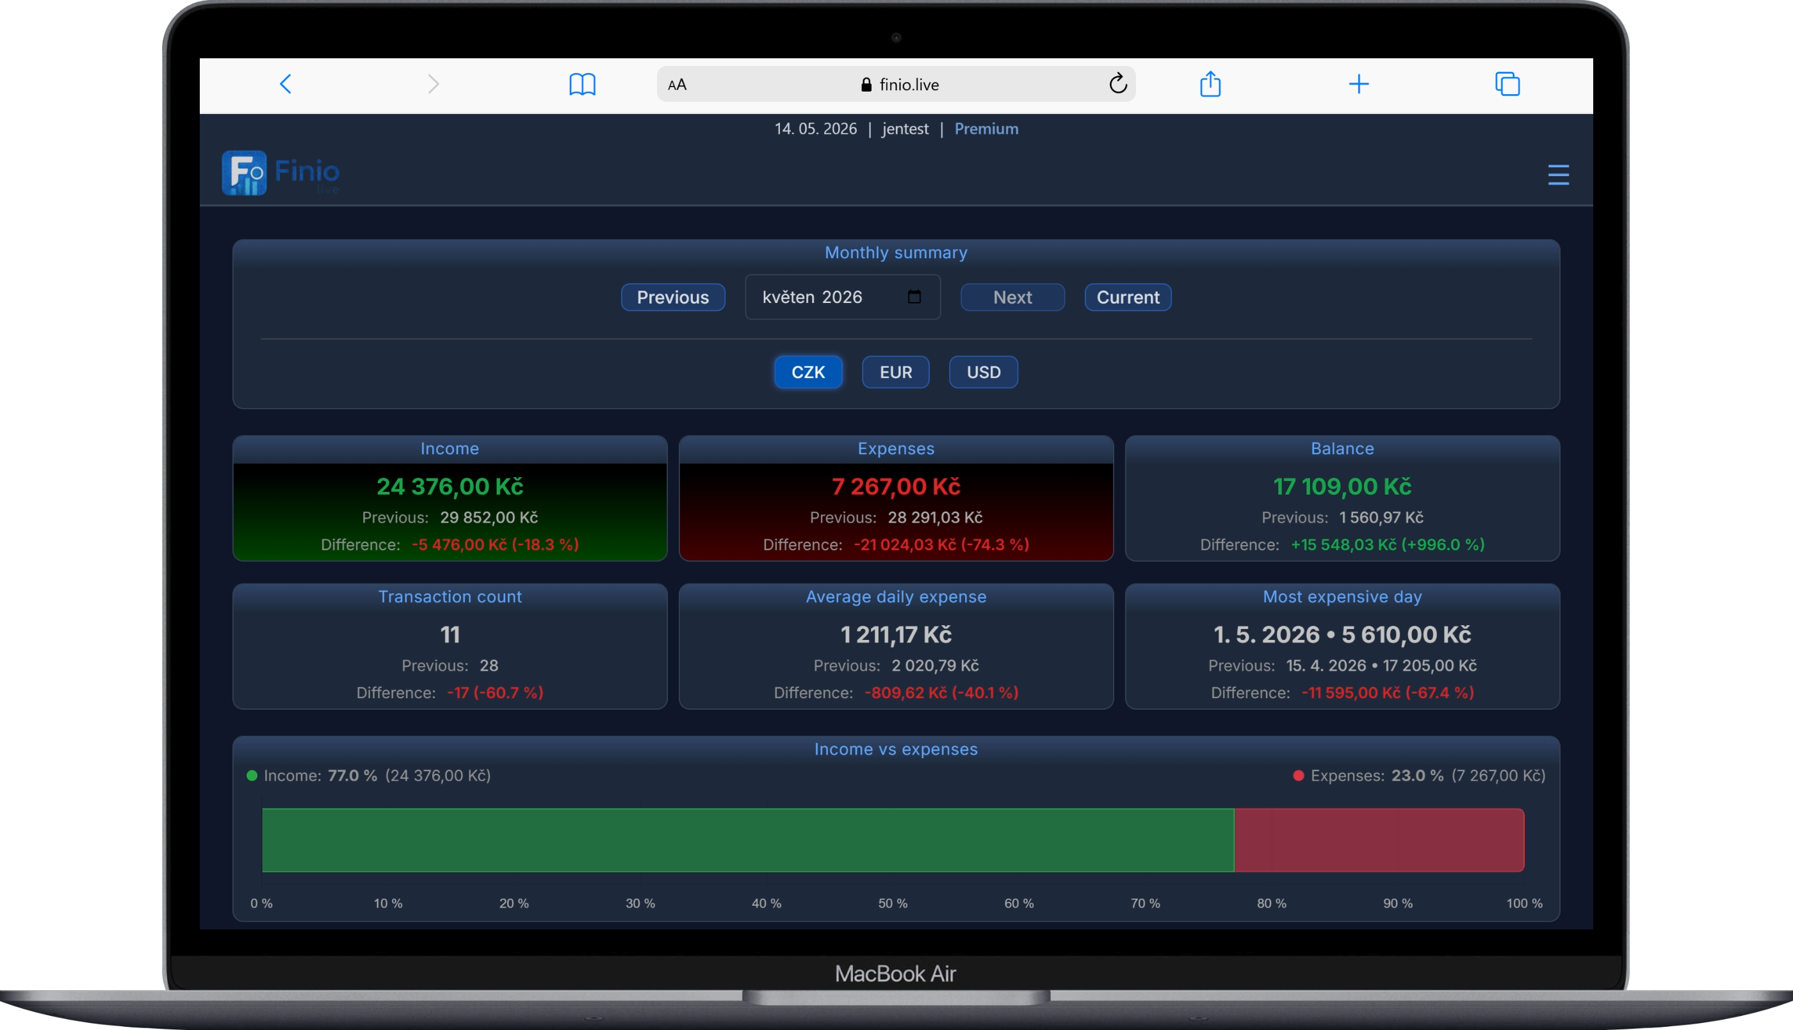Go to the Previous month
1793x1030 pixels.
click(672, 297)
